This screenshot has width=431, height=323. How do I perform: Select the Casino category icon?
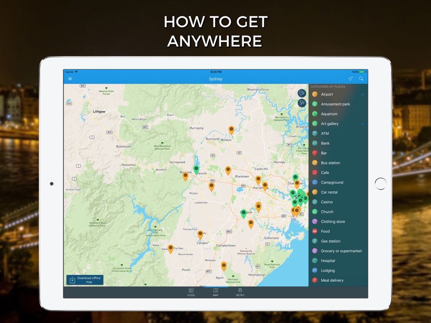[315, 202]
